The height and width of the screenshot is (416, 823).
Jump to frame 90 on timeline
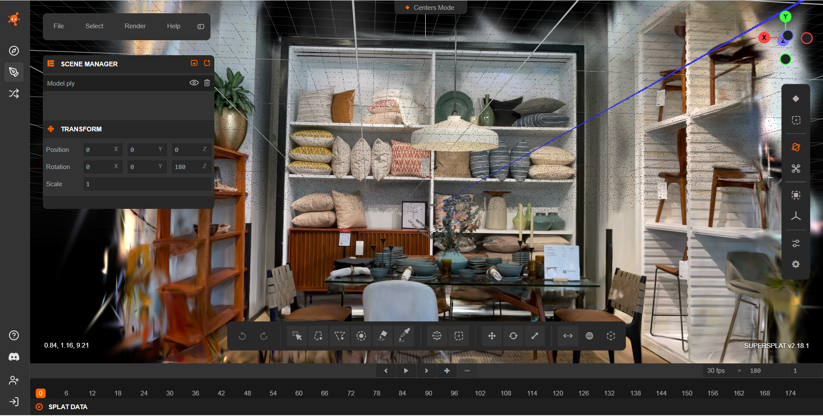point(429,393)
